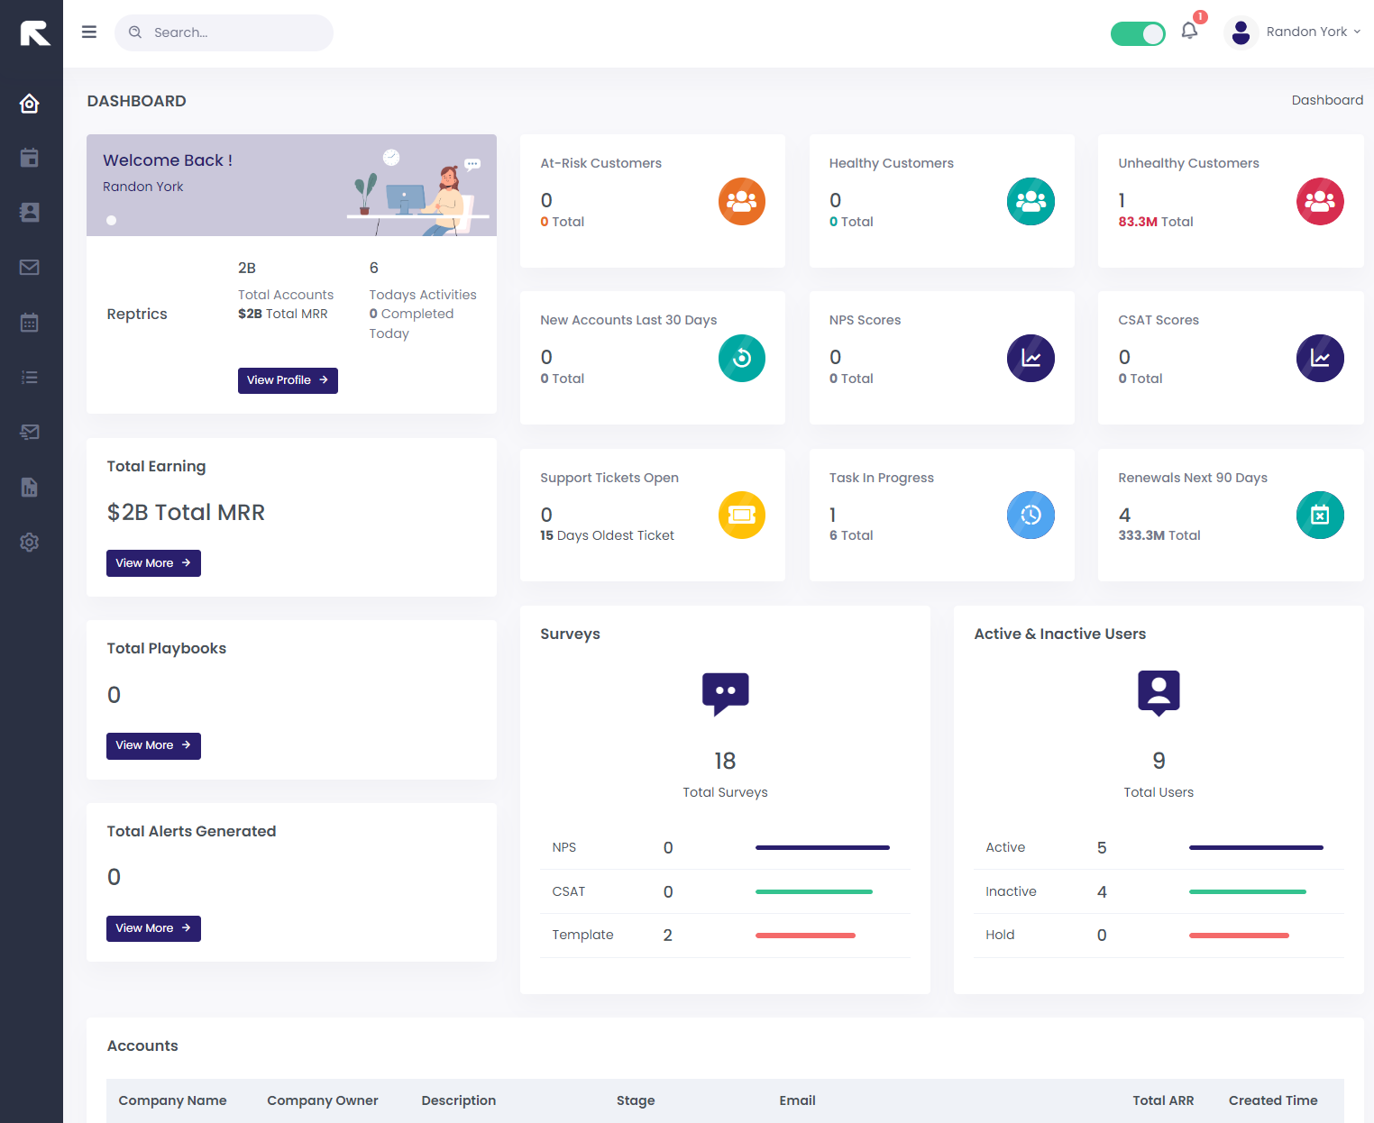Viewport: 1374px width, 1123px height.
Task: Open the calendar check sidebar icon
Action: (30, 158)
